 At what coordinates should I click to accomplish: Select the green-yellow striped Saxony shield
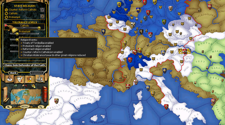pyautogui.click(x=164, y=22)
